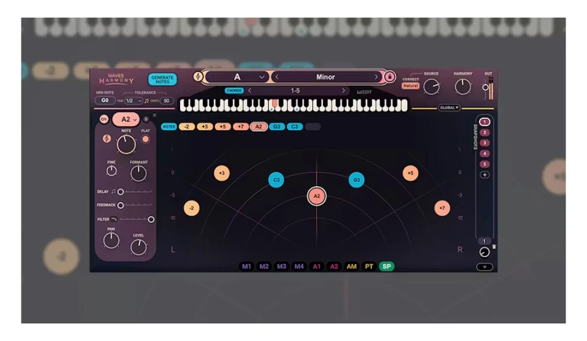This screenshot has height=341, width=587.
Task: Click the +5 voice chip in notes row
Action: tap(222, 127)
